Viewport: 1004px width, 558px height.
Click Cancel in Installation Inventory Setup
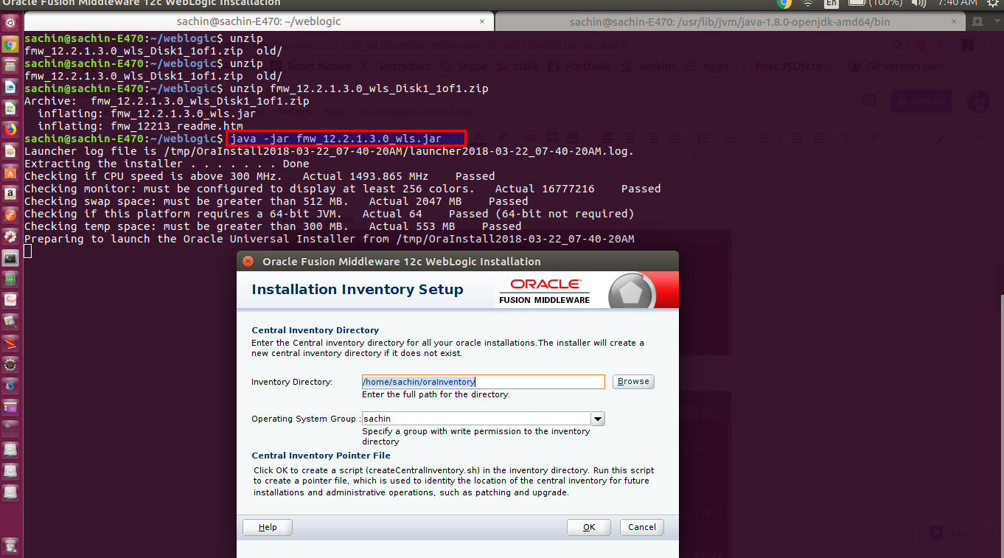tap(642, 527)
